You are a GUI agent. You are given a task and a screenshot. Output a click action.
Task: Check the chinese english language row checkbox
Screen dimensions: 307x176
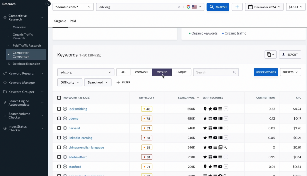tap(59, 147)
